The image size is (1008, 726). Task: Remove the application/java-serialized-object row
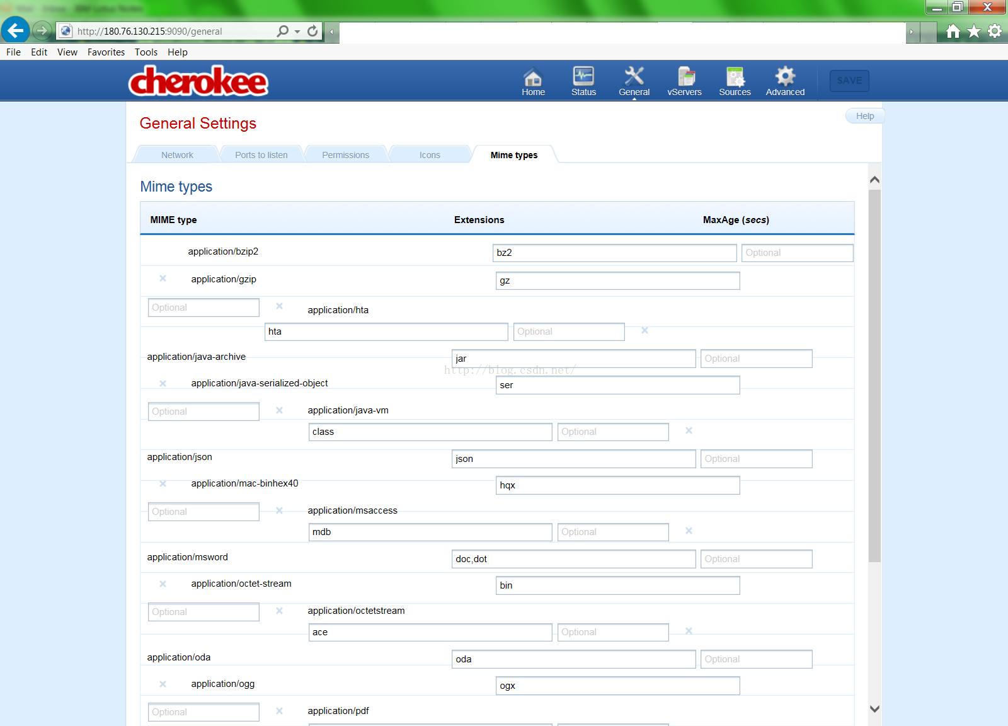pos(163,383)
